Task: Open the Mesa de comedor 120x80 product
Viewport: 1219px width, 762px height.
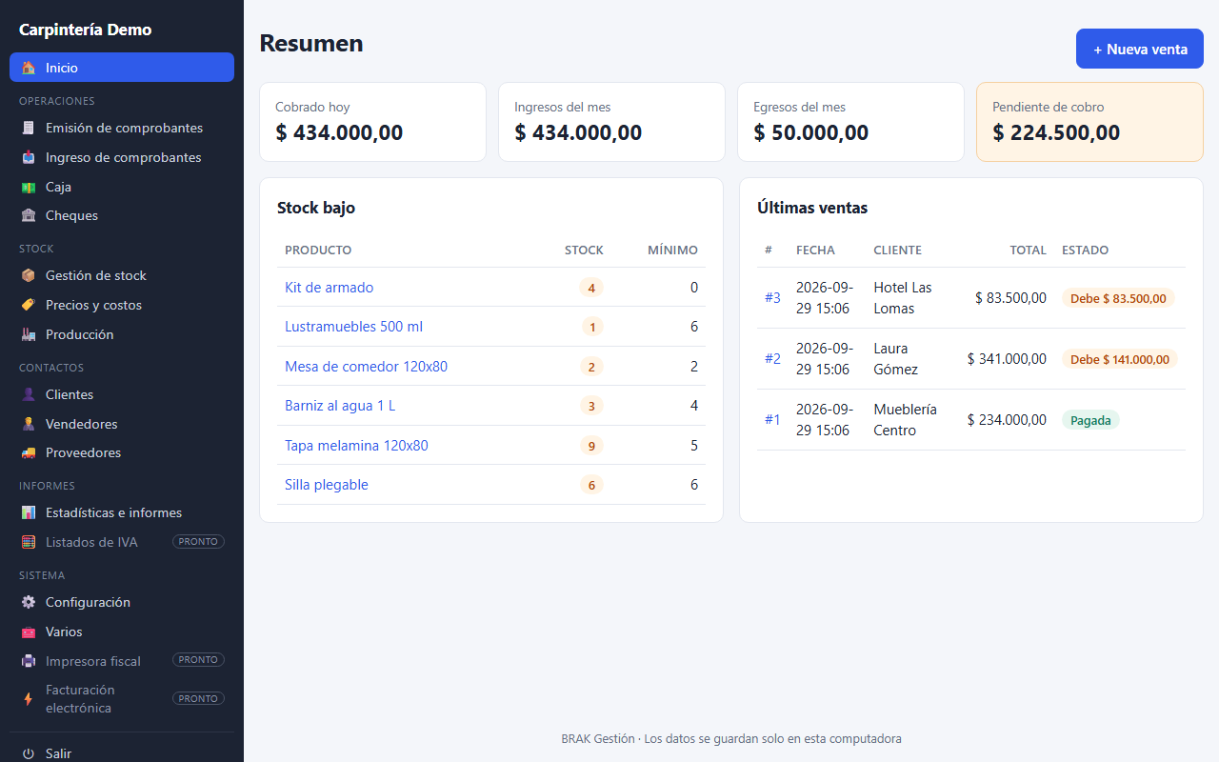Action: point(366,367)
